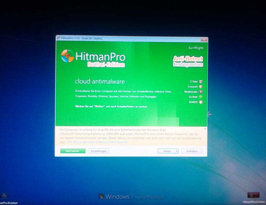Screen dimensions: 266x205
Task: Click the Jetzt kaufen button
Action: click(73, 151)
